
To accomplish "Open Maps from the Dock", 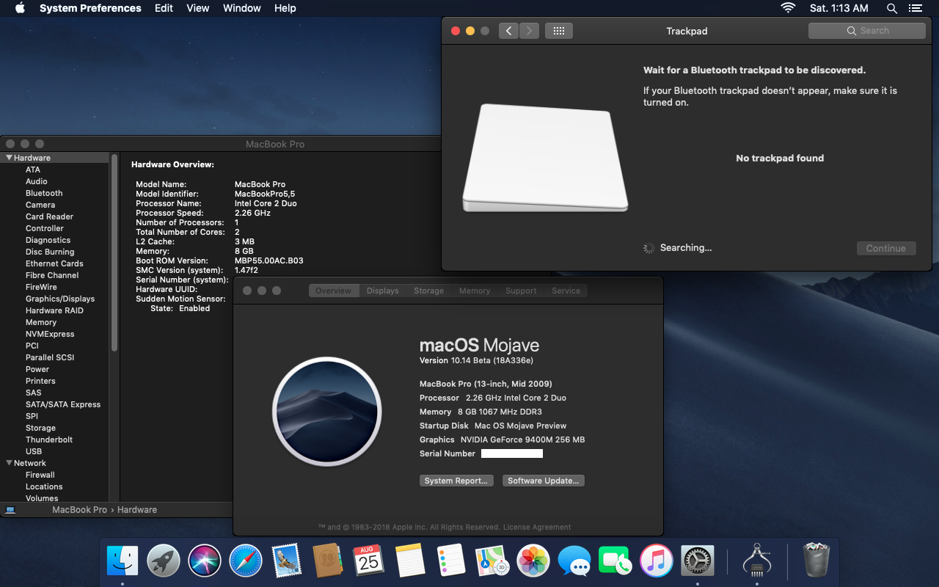I will [492, 561].
